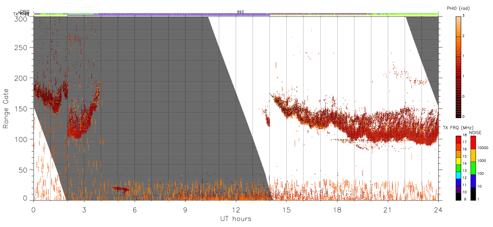Click the orange-red 16–17 MHz TX FRQ swatch
The width and height of the screenshot is (493, 227).
[458, 147]
